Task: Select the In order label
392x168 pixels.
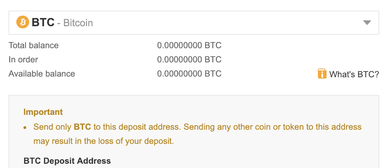Action: (x=23, y=60)
